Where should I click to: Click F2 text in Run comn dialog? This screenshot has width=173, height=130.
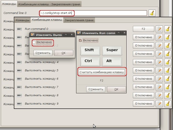tap(101, 81)
